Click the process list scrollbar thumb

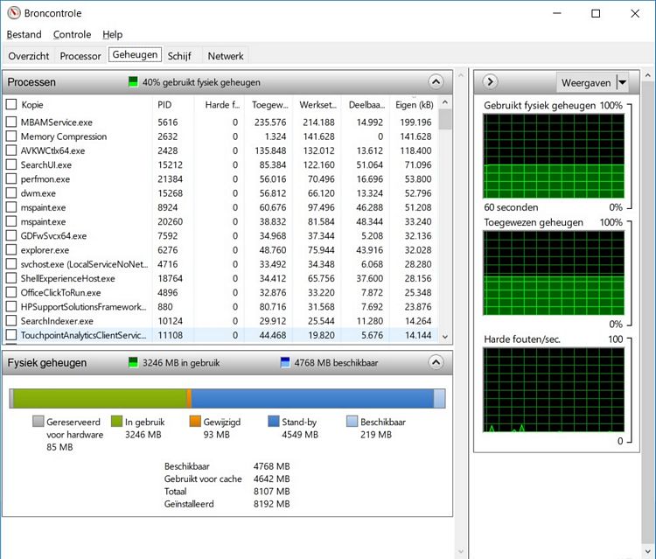pyautogui.click(x=445, y=119)
